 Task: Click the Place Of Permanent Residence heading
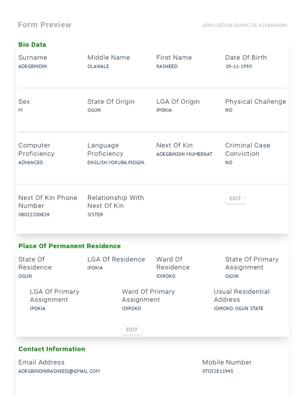pyautogui.click(x=69, y=246)
